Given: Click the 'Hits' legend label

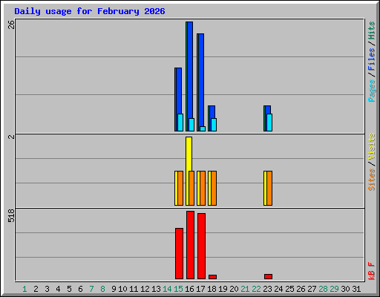Looking at the screenshot, I should (x=372, y=30).
